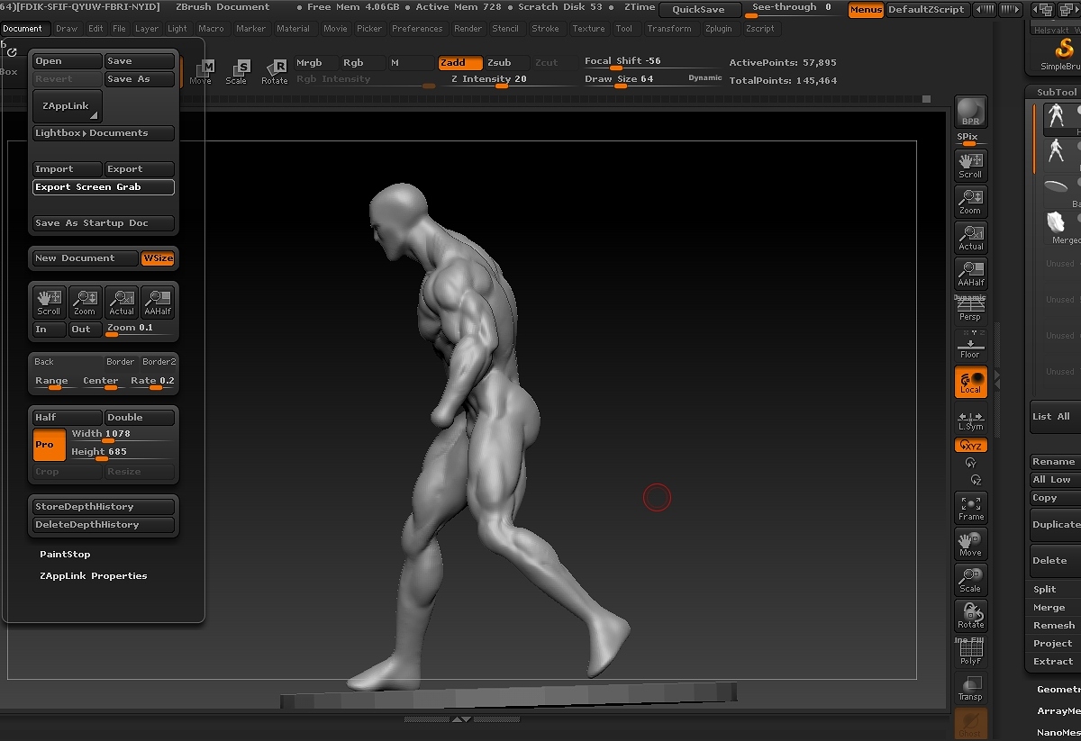Toggle XYZ rotation mode

[x=970, y=446]
